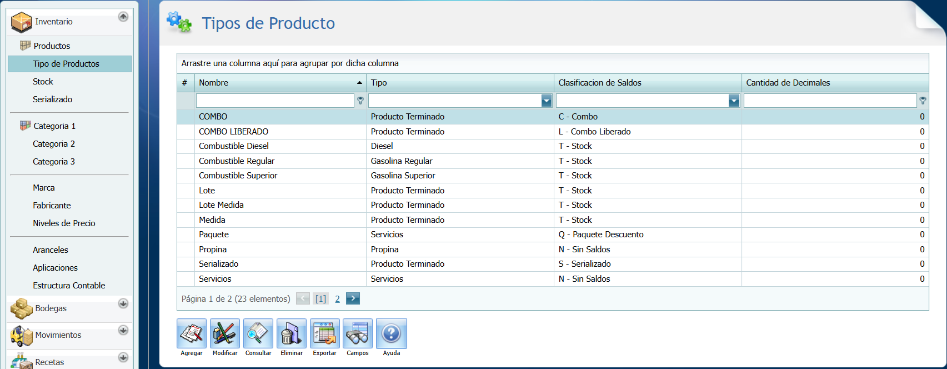Click the Modificar pencil icon
The width and height of the screenshot is (947, 369).
(225, 333)
